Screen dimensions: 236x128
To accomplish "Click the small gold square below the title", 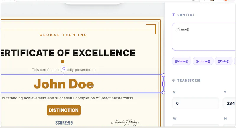I will click(x=63, y=61).
